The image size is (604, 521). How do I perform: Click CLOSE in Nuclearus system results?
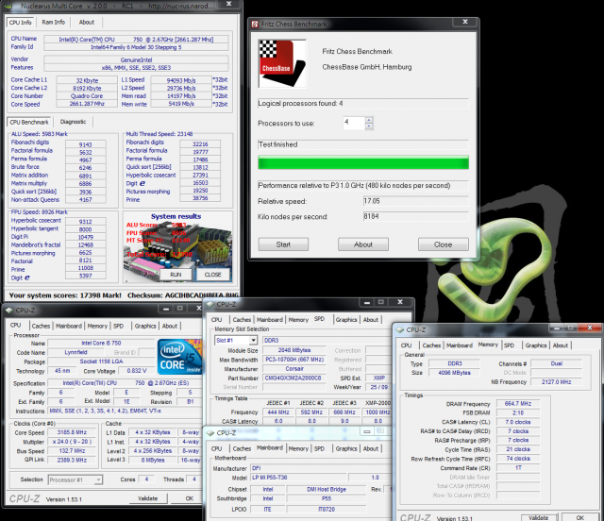pos(212,275)
